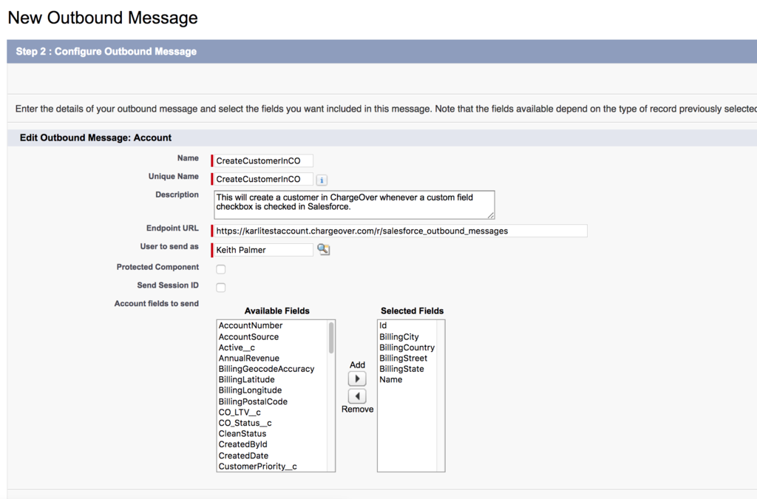The width and height of the screenshot is (757, 499).
Task: Click the Remove arrow button
Action: click(357, 396)
